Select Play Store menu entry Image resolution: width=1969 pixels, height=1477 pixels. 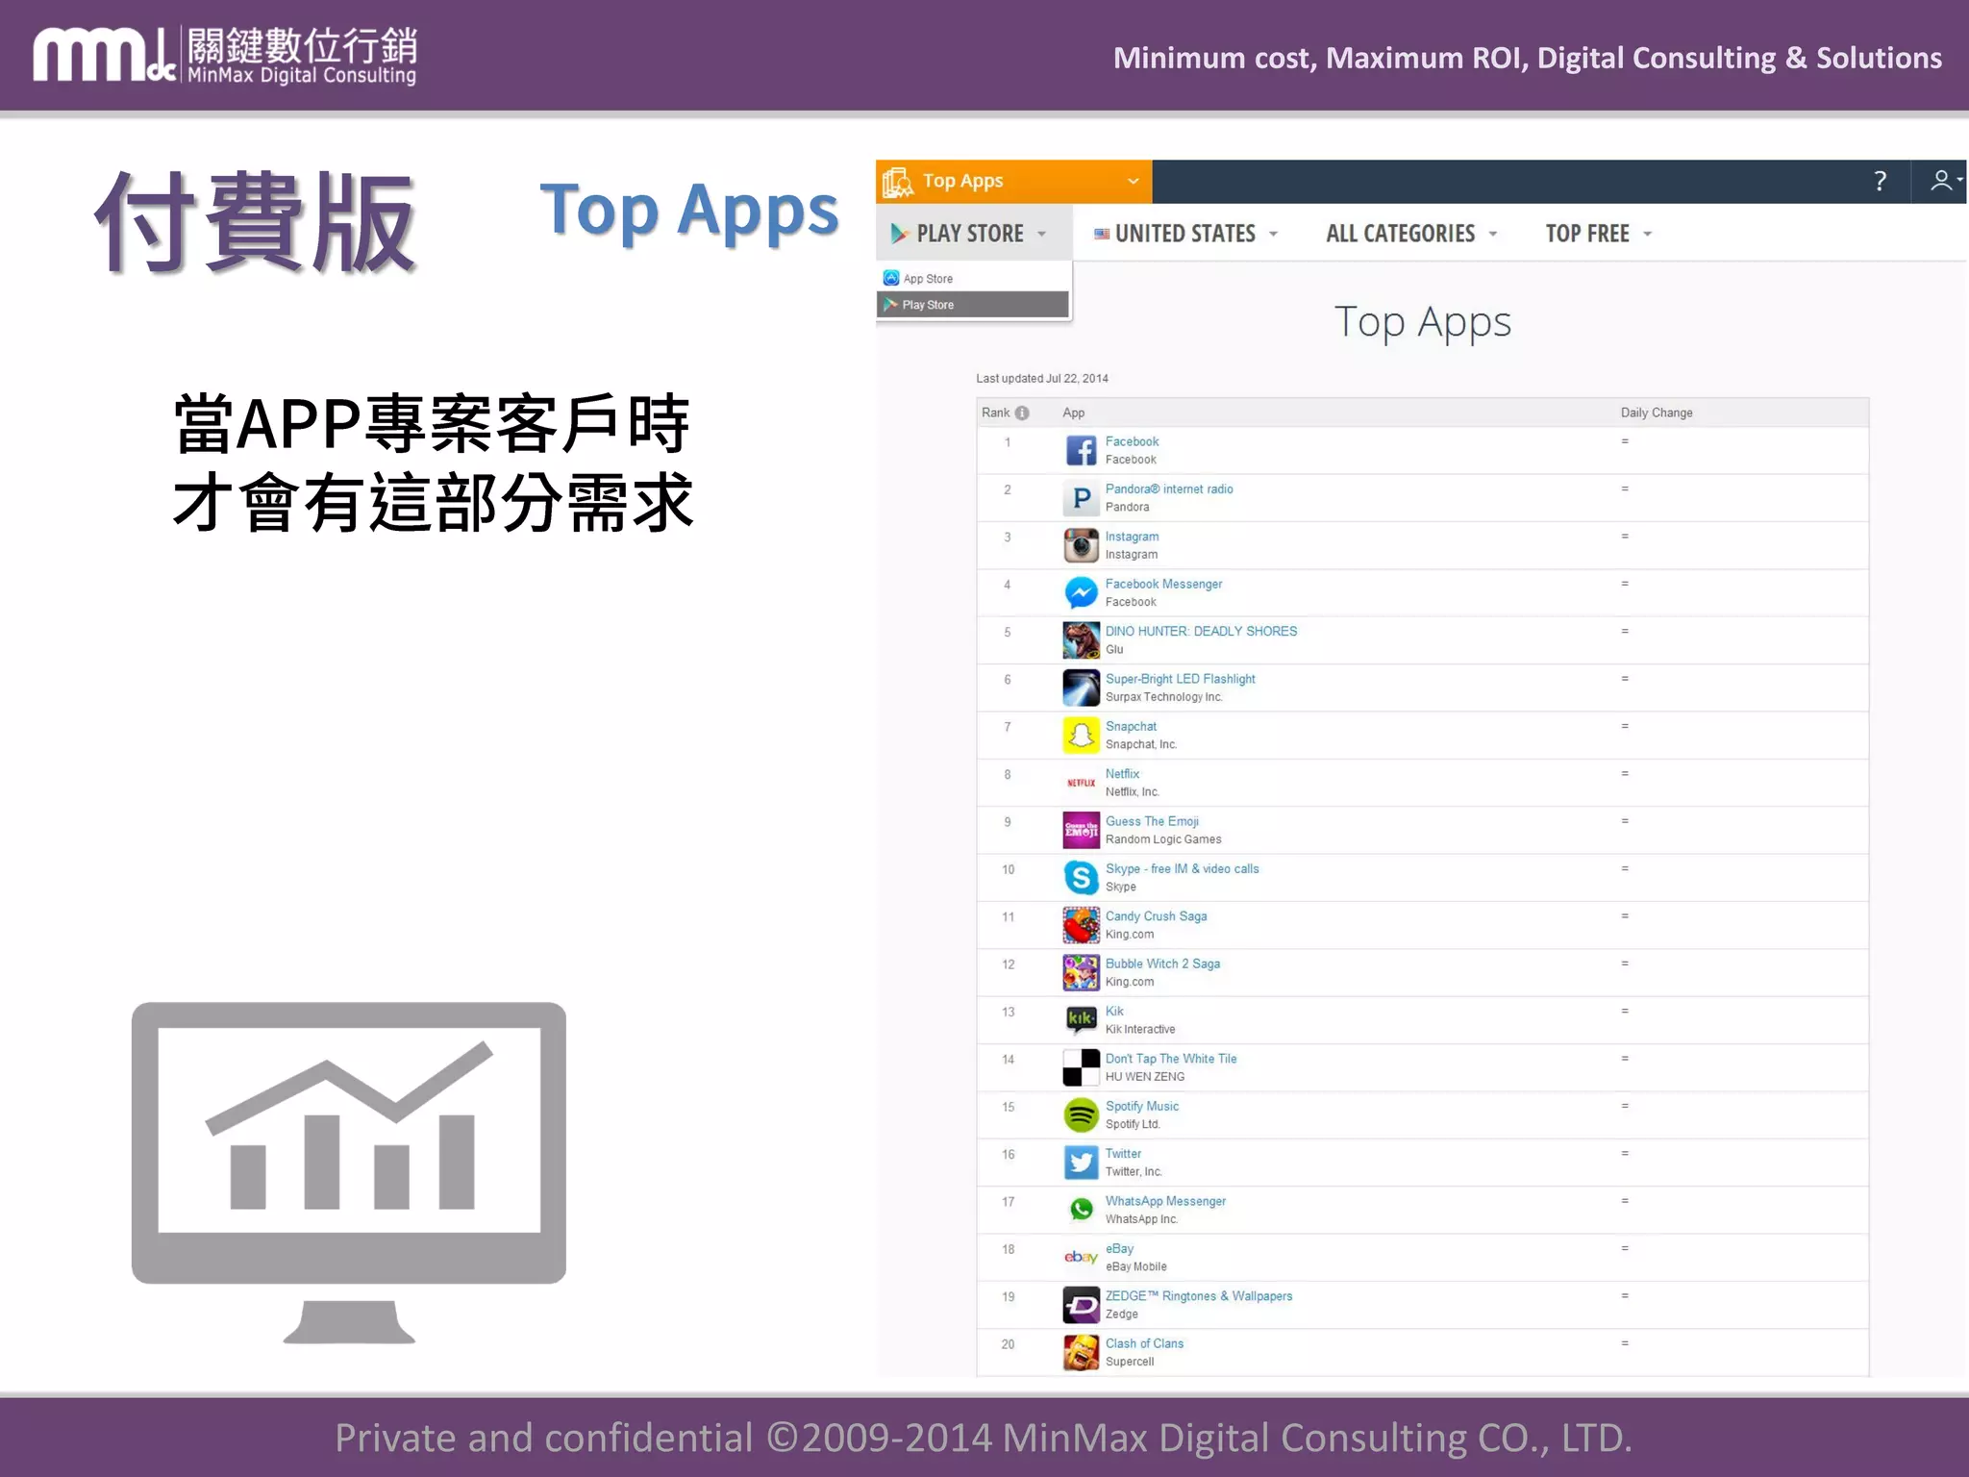point(927,305)
